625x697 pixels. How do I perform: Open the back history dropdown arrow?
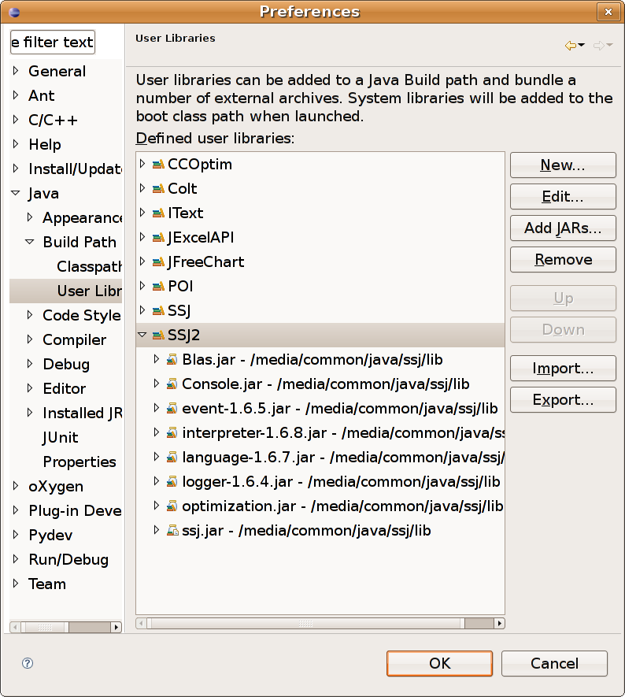coord(582,46)
